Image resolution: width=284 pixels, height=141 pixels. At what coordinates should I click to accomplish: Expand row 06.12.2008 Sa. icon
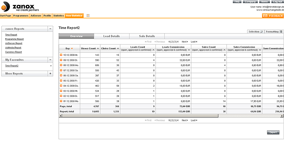[x=61, y=75]
